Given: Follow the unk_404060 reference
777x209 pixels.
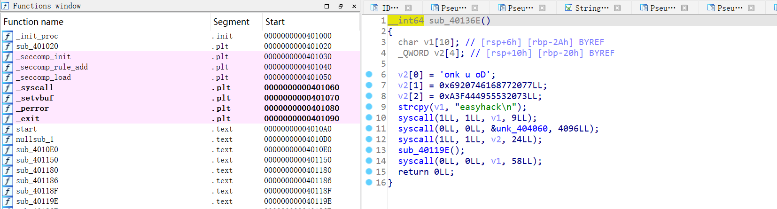Looking at the screenshot, I should [521, 129].
